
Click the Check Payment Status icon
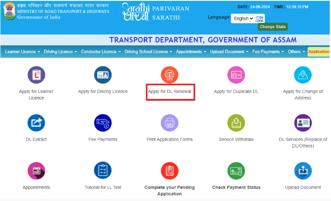(x=236, y=171)
